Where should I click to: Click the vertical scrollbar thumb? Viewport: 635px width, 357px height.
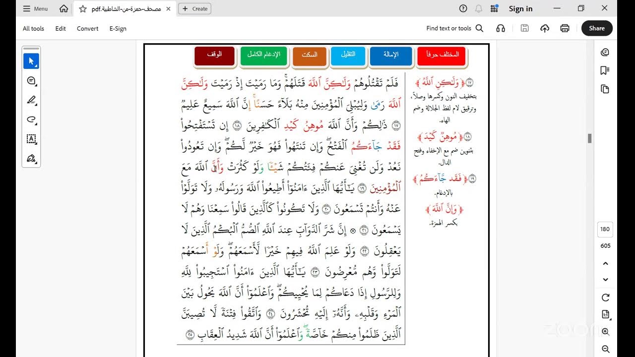click(589, 138)
